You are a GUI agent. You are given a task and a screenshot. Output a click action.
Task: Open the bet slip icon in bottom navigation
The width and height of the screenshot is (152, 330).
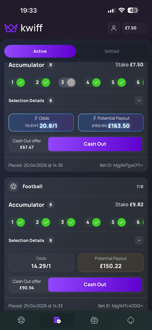pyautogui.click(x=57, y=320)
